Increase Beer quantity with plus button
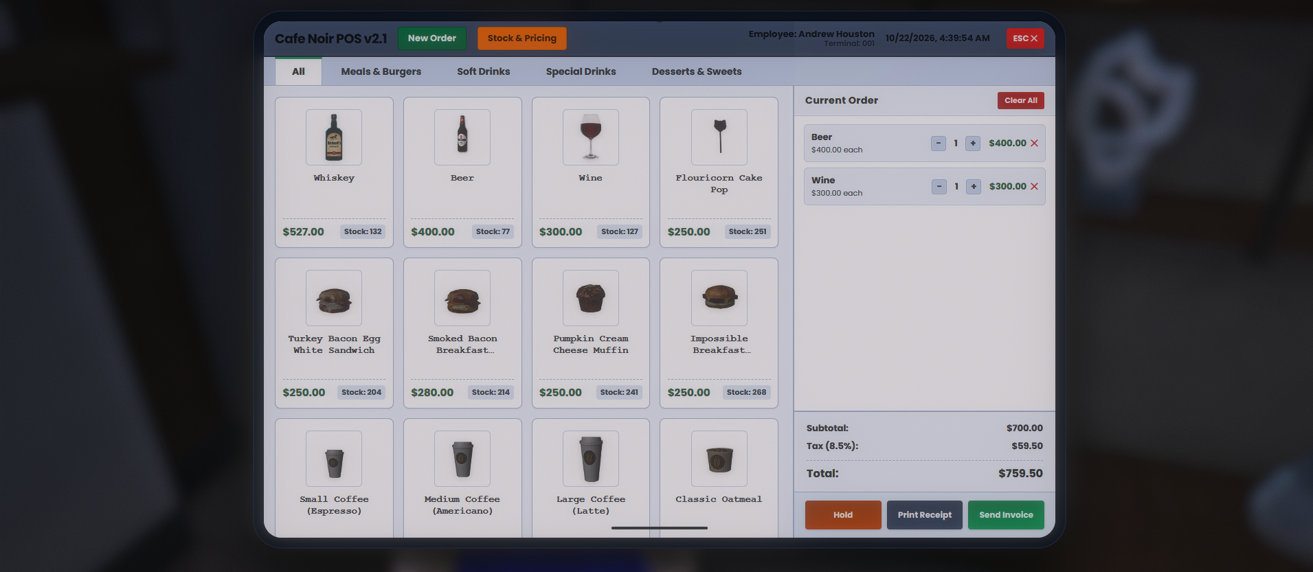 click(x=973, y=144)
